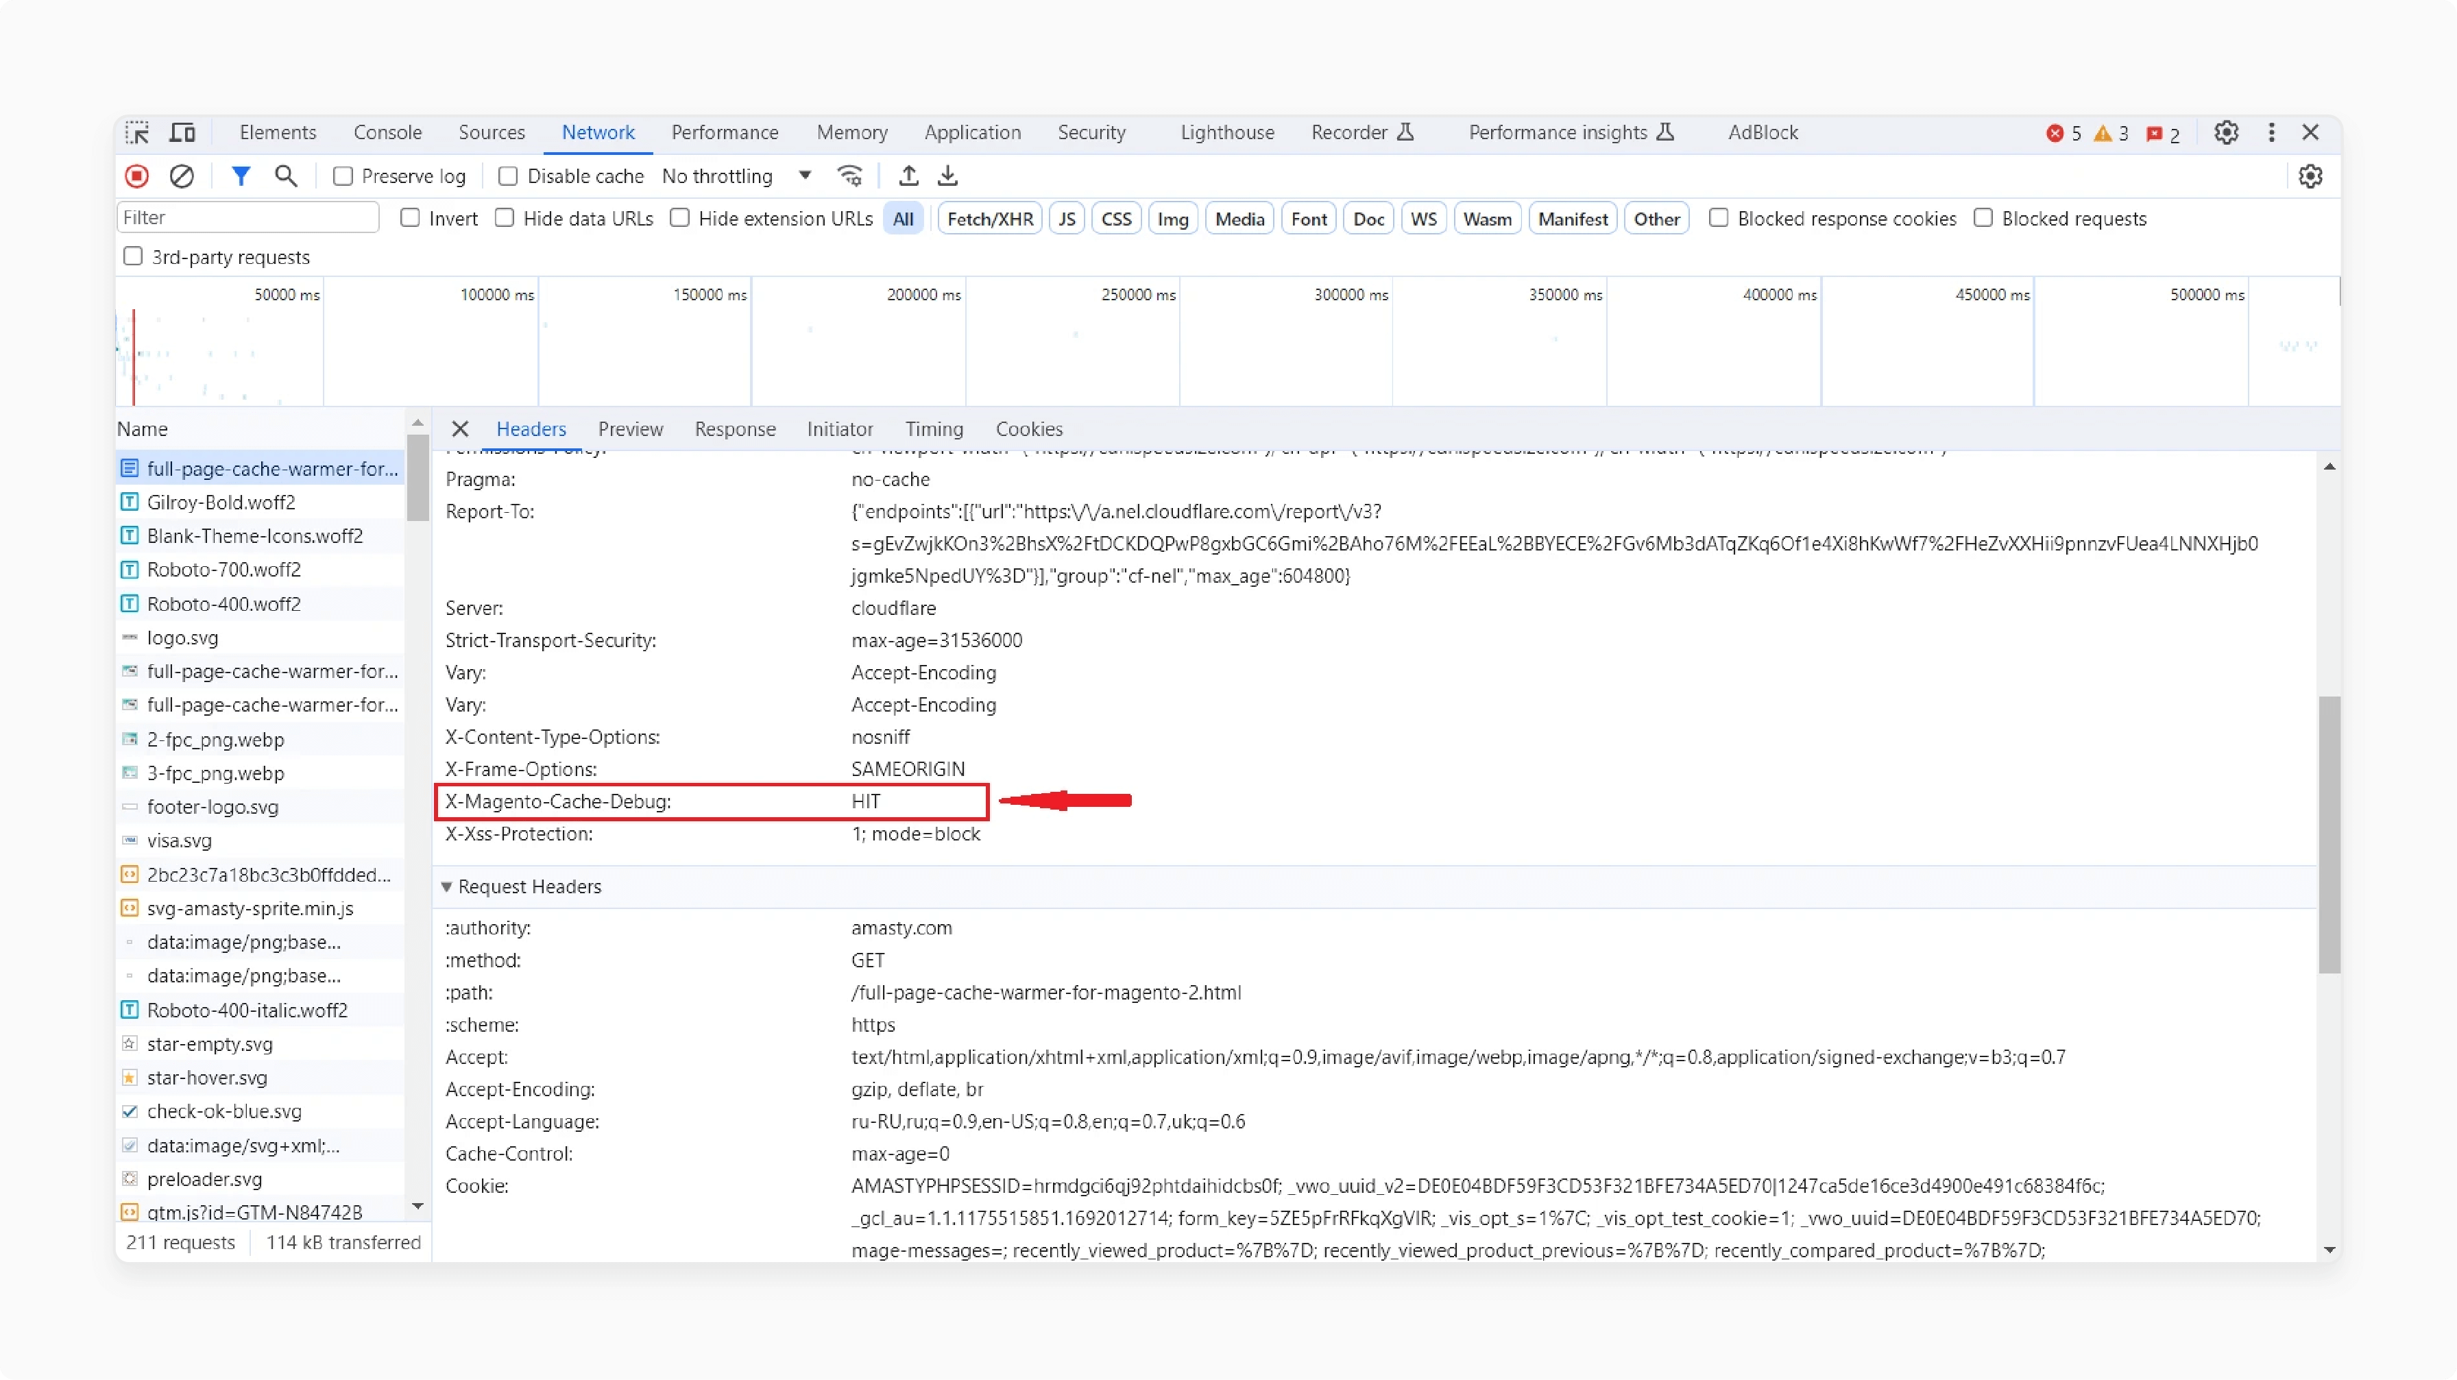Filter requests by JS type
The width and height of the screenshot is (2457, 1380).
[x=1066, y=219]
